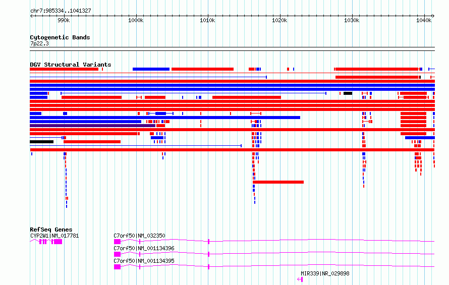Click the C7orf50|NM_032350 transcript label
This screenshot has width=449, height=285.
[x=139, y=236]
